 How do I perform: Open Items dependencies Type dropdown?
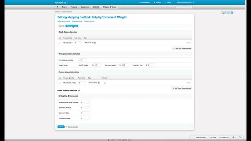(x=94, y=83)
